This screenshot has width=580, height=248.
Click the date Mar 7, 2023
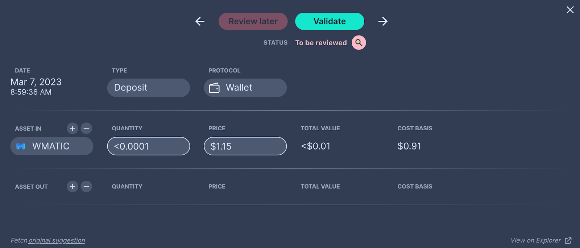[36, 82]
